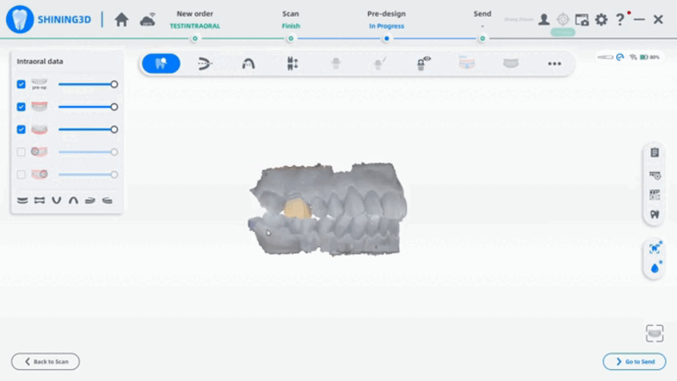Open the blue jaw image icon in right sidebar
This screenshot has width=677, height=381.
654,248
